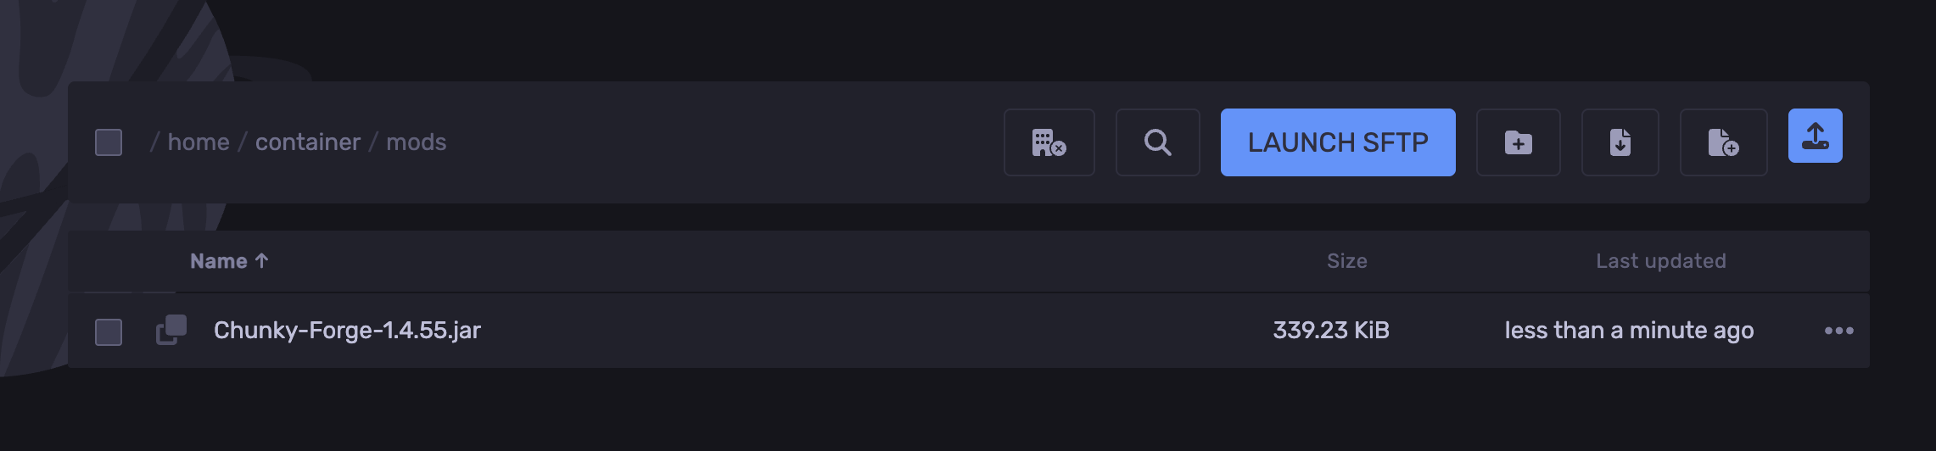Navigate to the home breadcrumb folder
The image size is (1936, 451).
click(199, 142)
